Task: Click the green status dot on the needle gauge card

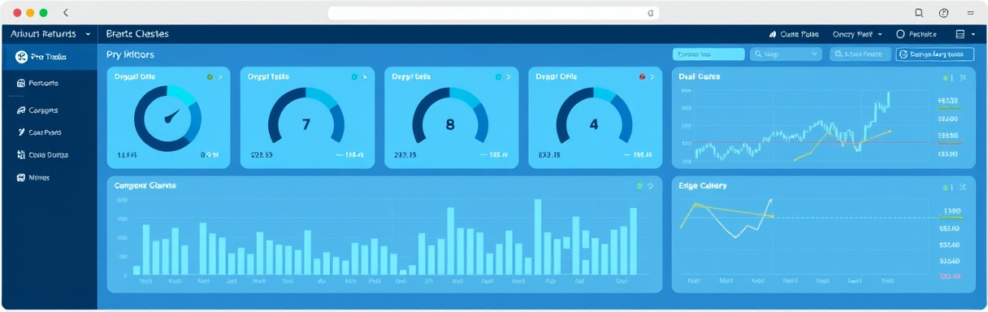Action: tap(210, 76)
